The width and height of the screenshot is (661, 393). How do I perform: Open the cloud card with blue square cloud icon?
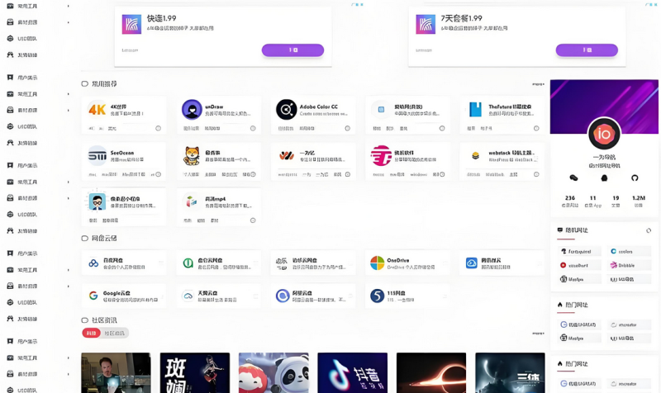tap(502, 263)
